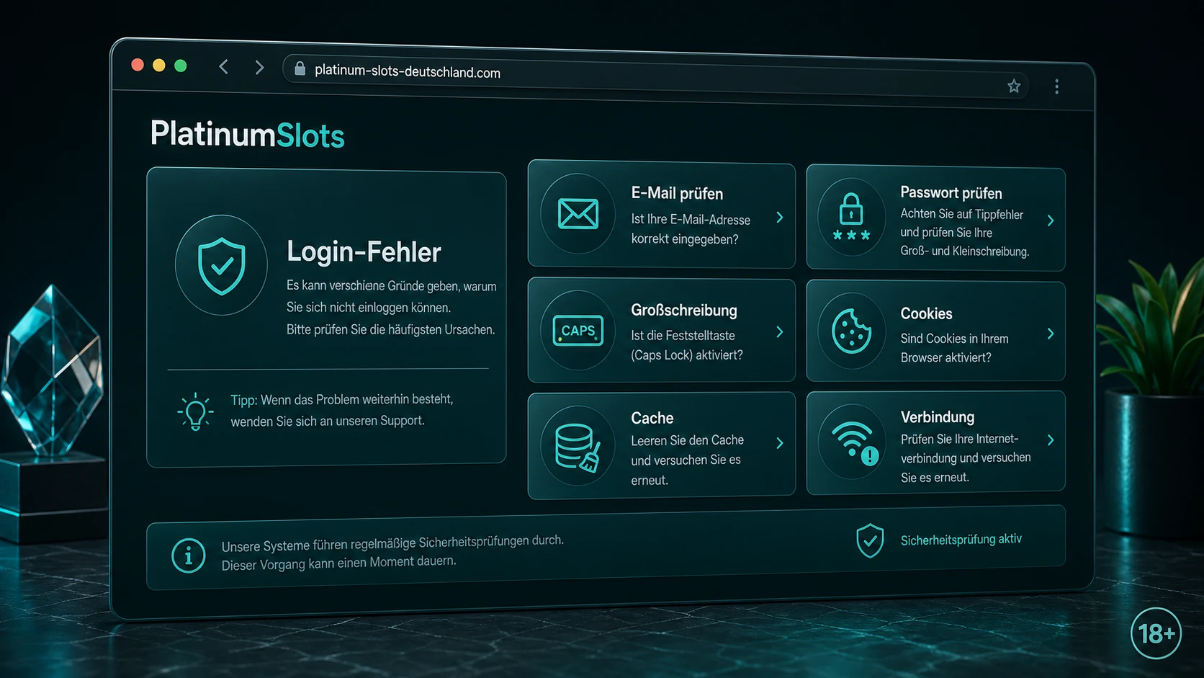Click the padlock icon in address bar
The width and height of the screenshot is (1204, 678).
[300, 68]
